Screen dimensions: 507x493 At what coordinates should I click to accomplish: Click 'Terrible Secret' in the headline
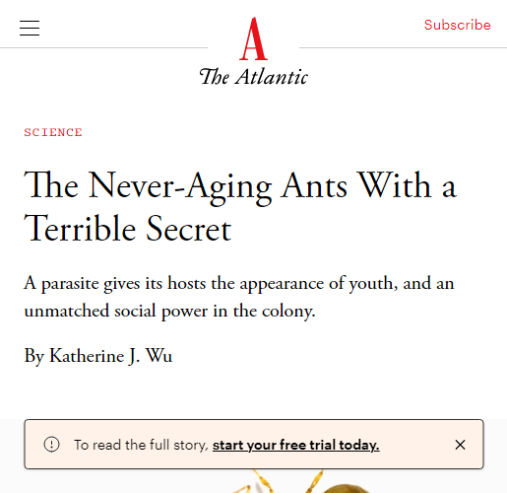tap(128, 229)
